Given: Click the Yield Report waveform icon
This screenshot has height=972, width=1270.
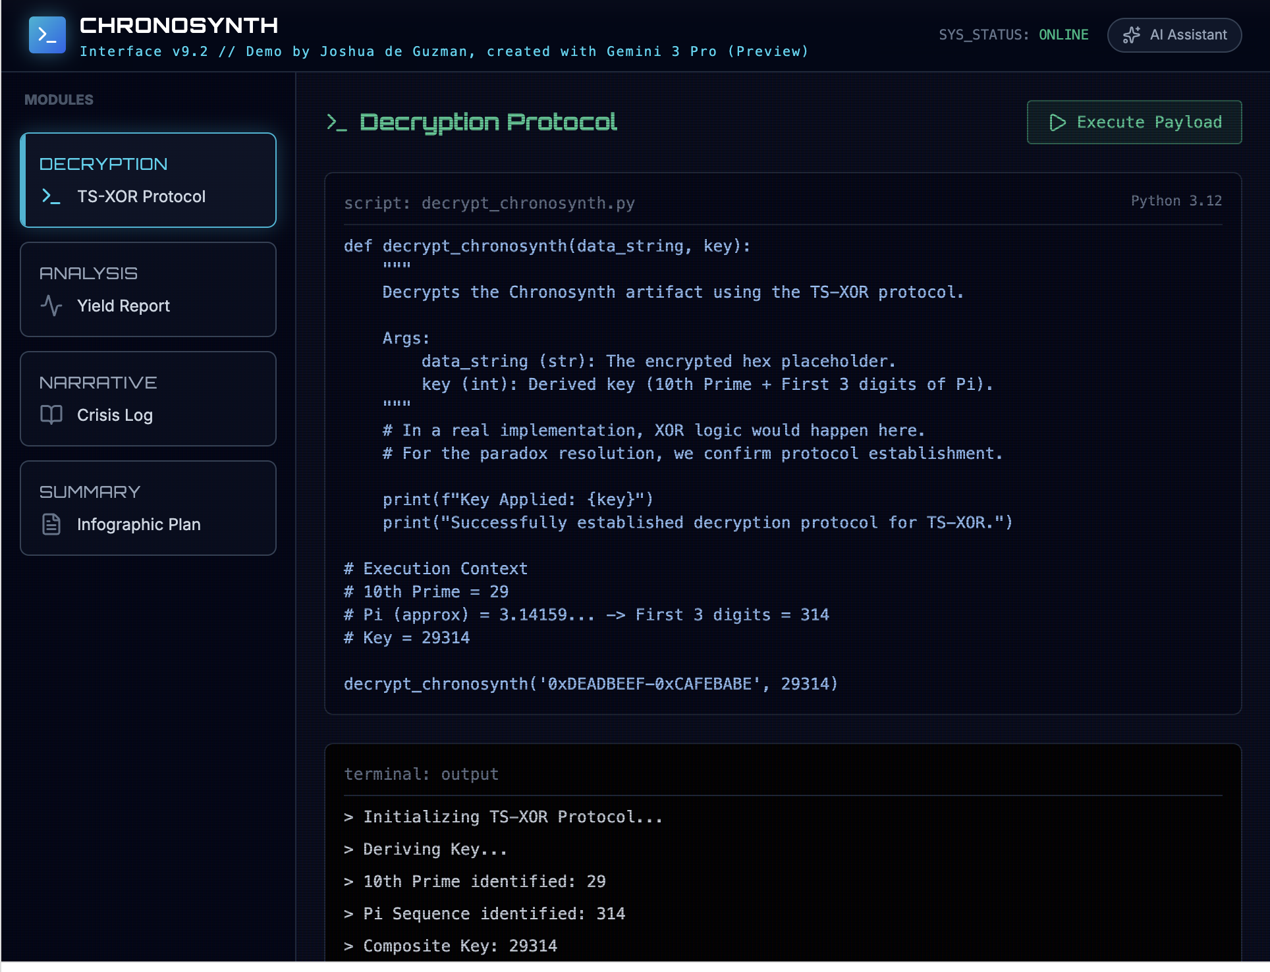Looking at the screenshot, I should pos(51,305).
